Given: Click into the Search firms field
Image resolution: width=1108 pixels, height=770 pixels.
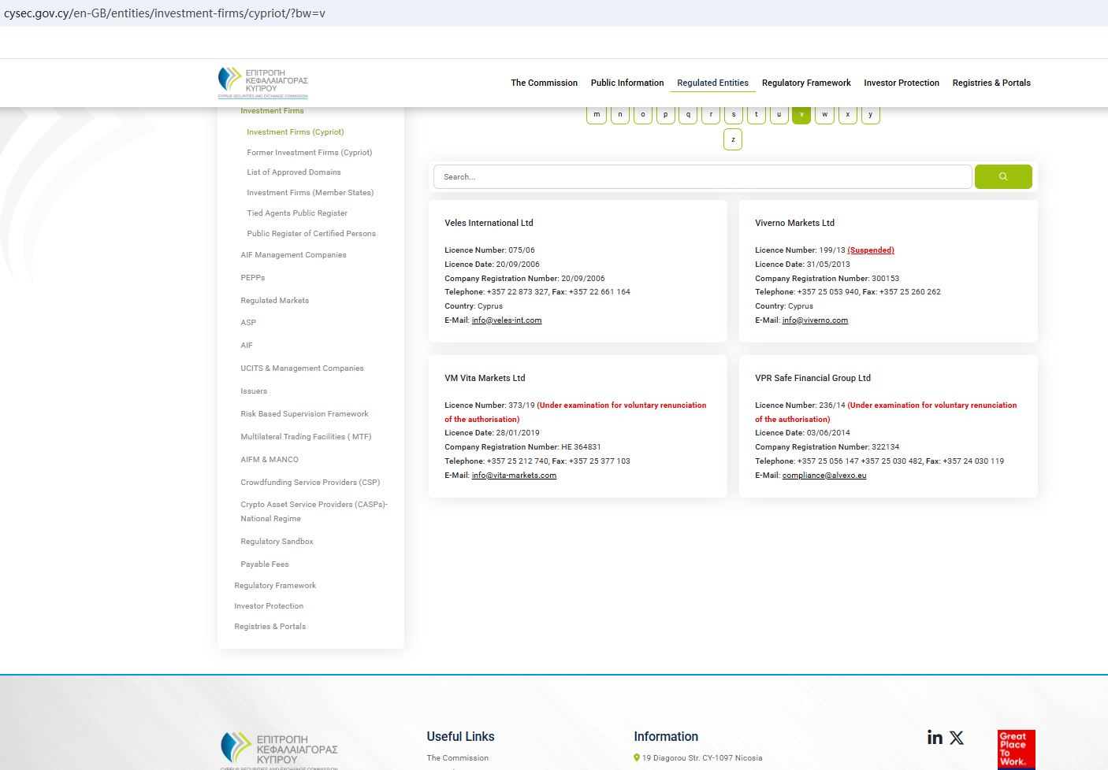Looking at the screenshot, I should (x=701, y=177).
